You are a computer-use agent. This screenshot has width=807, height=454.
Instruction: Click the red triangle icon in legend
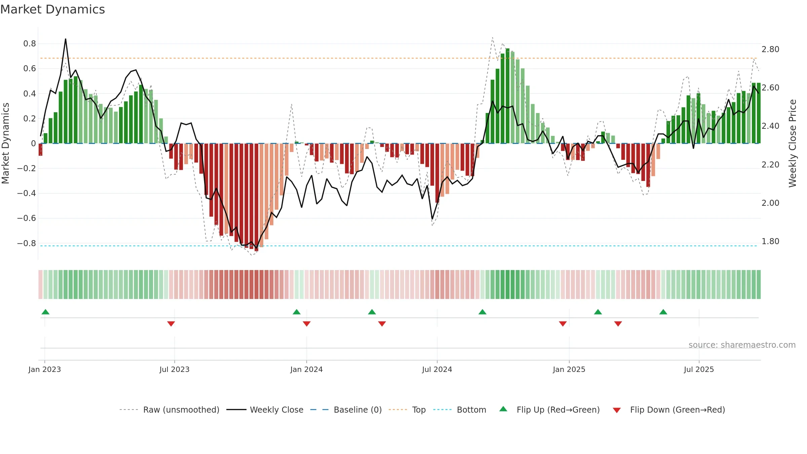pos(617,410)
